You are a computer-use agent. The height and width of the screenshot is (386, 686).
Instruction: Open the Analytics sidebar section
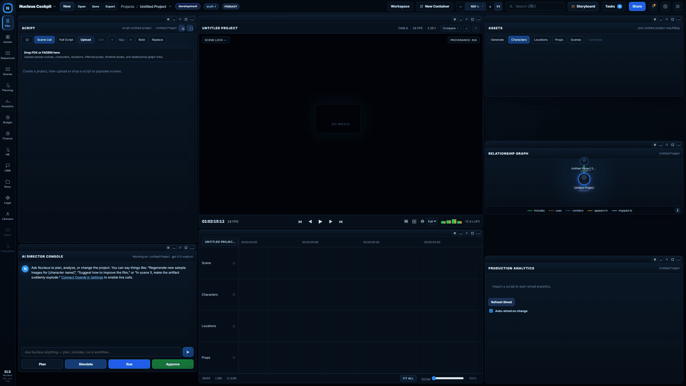point(8,103)
